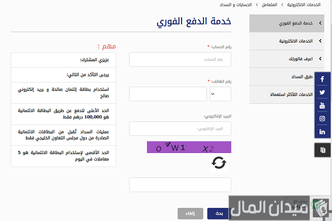Click the text عزيزي المشترك:
332x221 pixels.
point(94,60)
